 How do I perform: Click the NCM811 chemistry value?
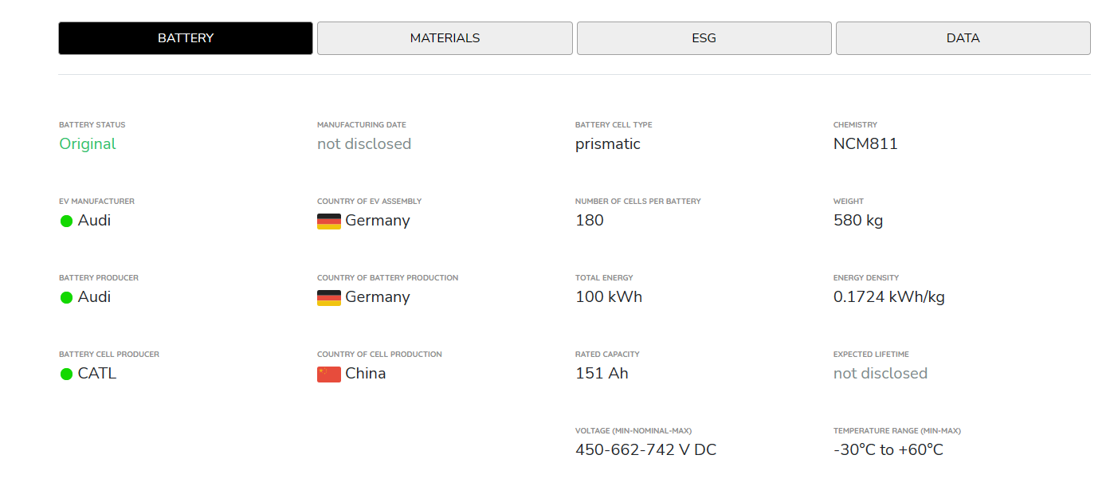(865, 144)
